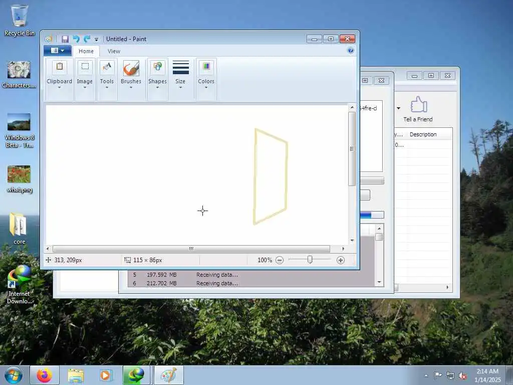Undo the last action
The height and width of the screenshot is (385, 513).
tap(76, 39)
